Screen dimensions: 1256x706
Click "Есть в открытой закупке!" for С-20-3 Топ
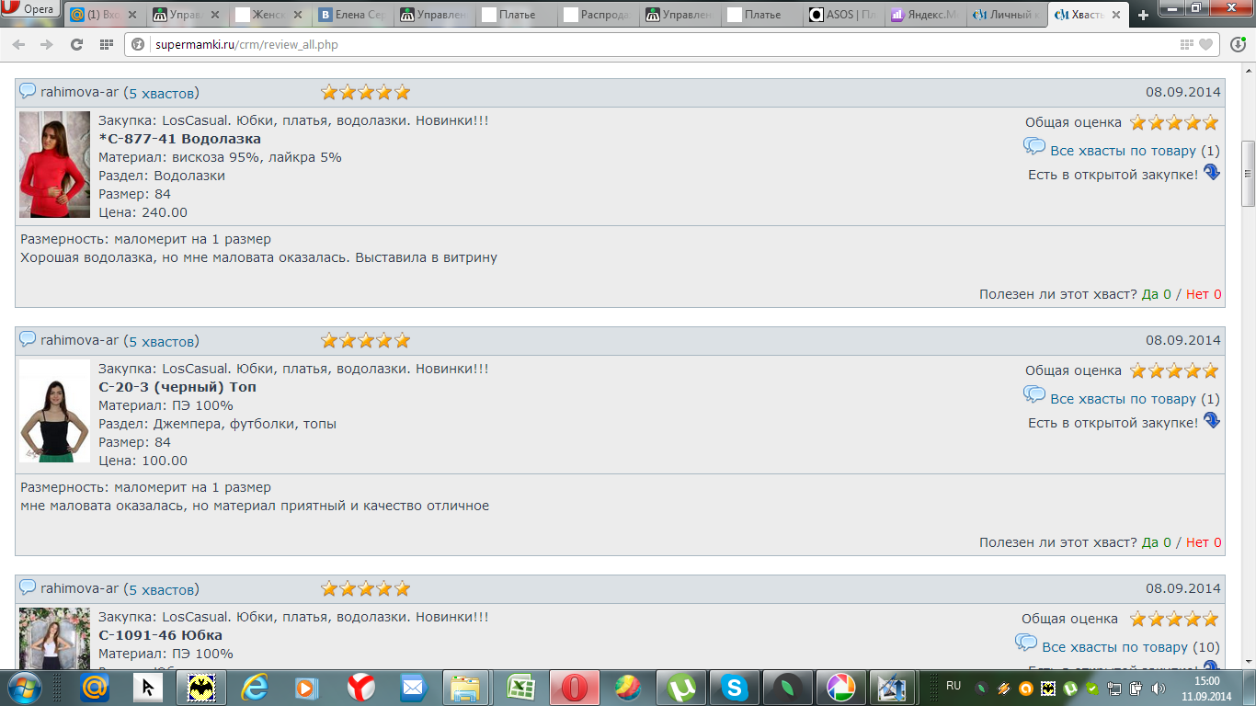[x=1113, y=423]
